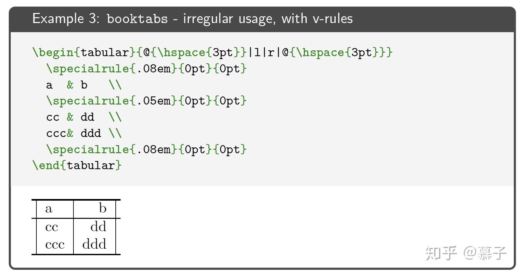The height and width of the screenshot is (274, 520).
Task: Click the last \specialrule{.08em} code line
Action: pos(146,149)
